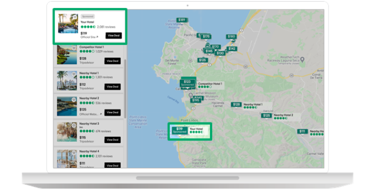Viewport: 374px width, 190px height.
Task: Select the $128 Nearby Hotel 1 pin
Action: click(x=236, y=104)
